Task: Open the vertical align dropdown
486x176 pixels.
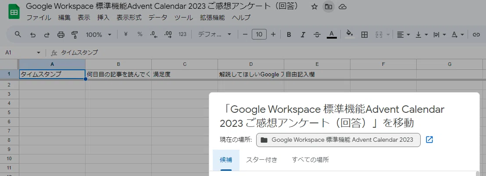Action: point(422,35)
